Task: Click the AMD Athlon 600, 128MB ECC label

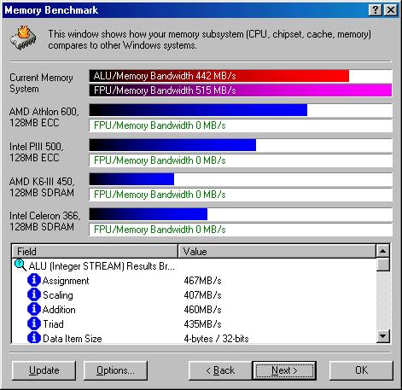Action: [x=44, y=117]
